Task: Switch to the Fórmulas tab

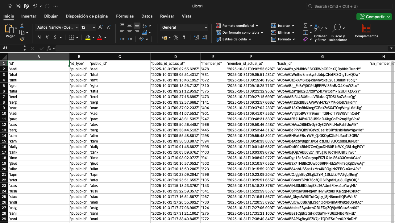Action: pyautogui.click(x=125, y=16)
